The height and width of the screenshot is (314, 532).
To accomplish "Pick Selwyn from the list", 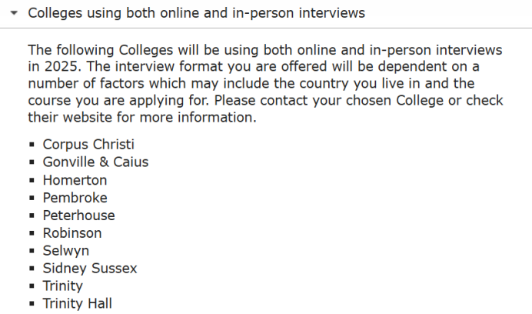I will coord(65,251).
